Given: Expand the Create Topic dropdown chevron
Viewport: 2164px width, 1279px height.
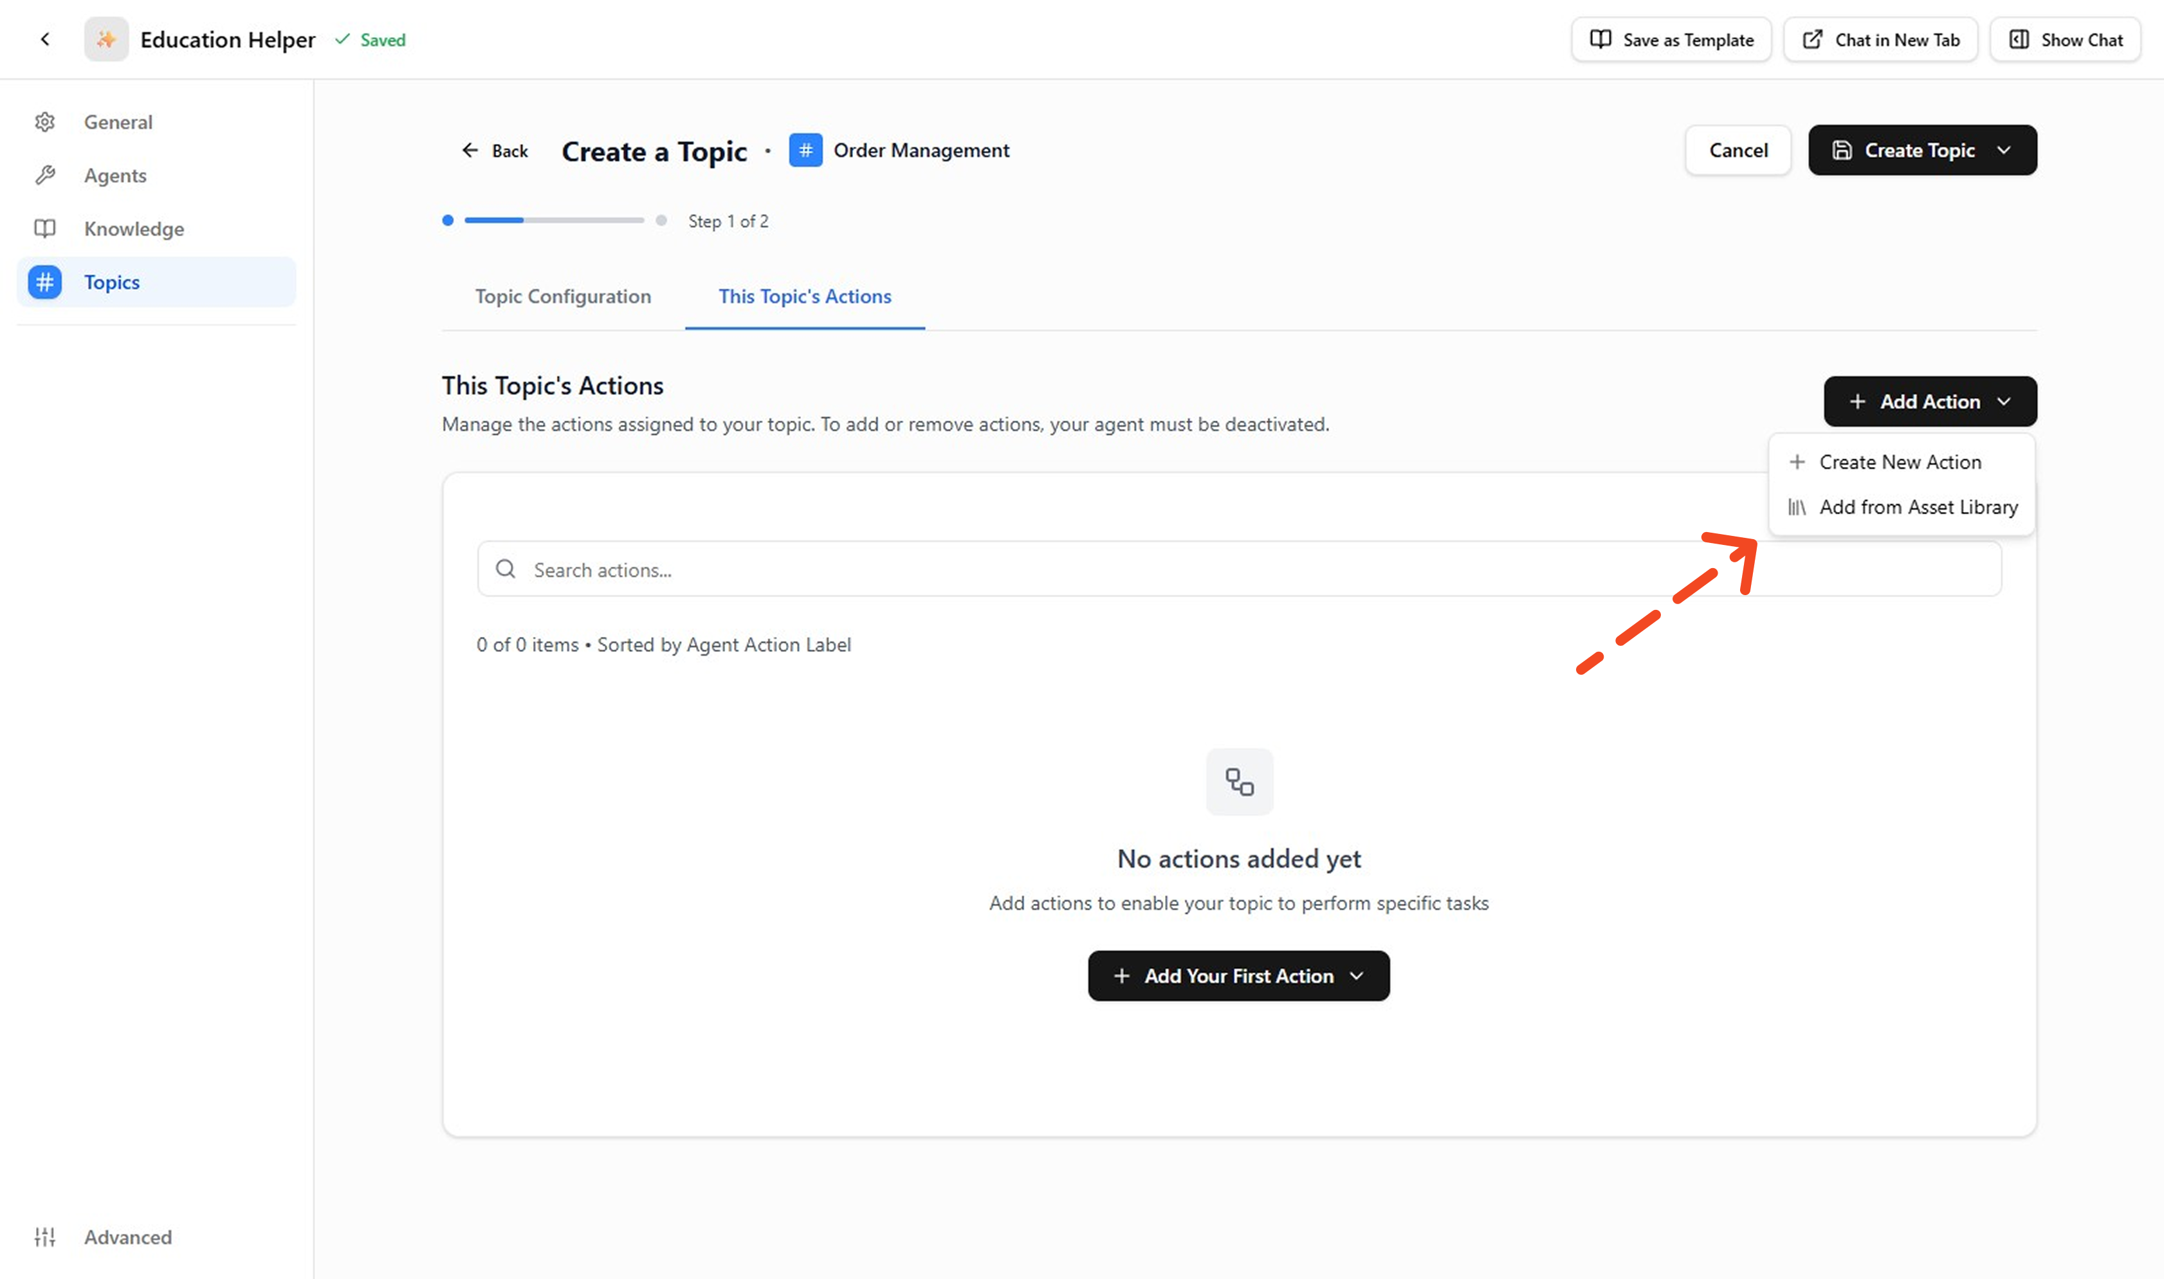Looking at the screenshot, I should (x=2004, y=151).
